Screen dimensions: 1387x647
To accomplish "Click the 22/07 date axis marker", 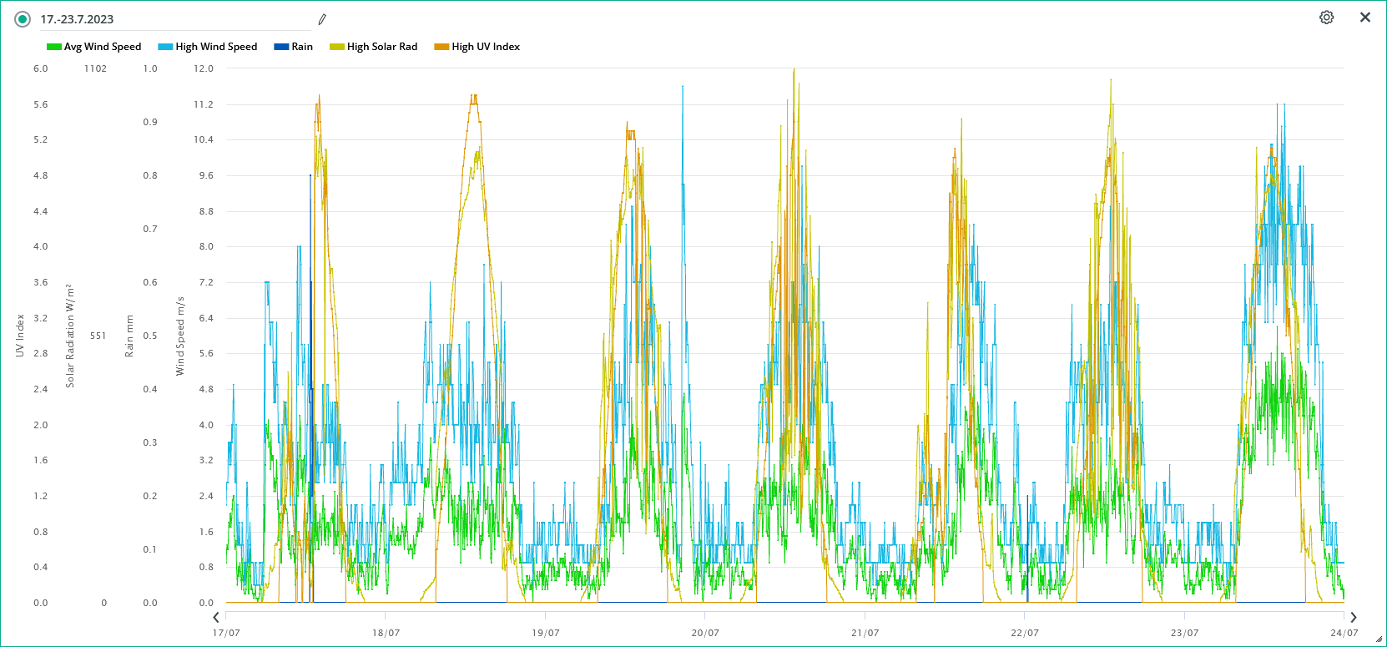I will pyautogui.click(x=1025, y=633).
